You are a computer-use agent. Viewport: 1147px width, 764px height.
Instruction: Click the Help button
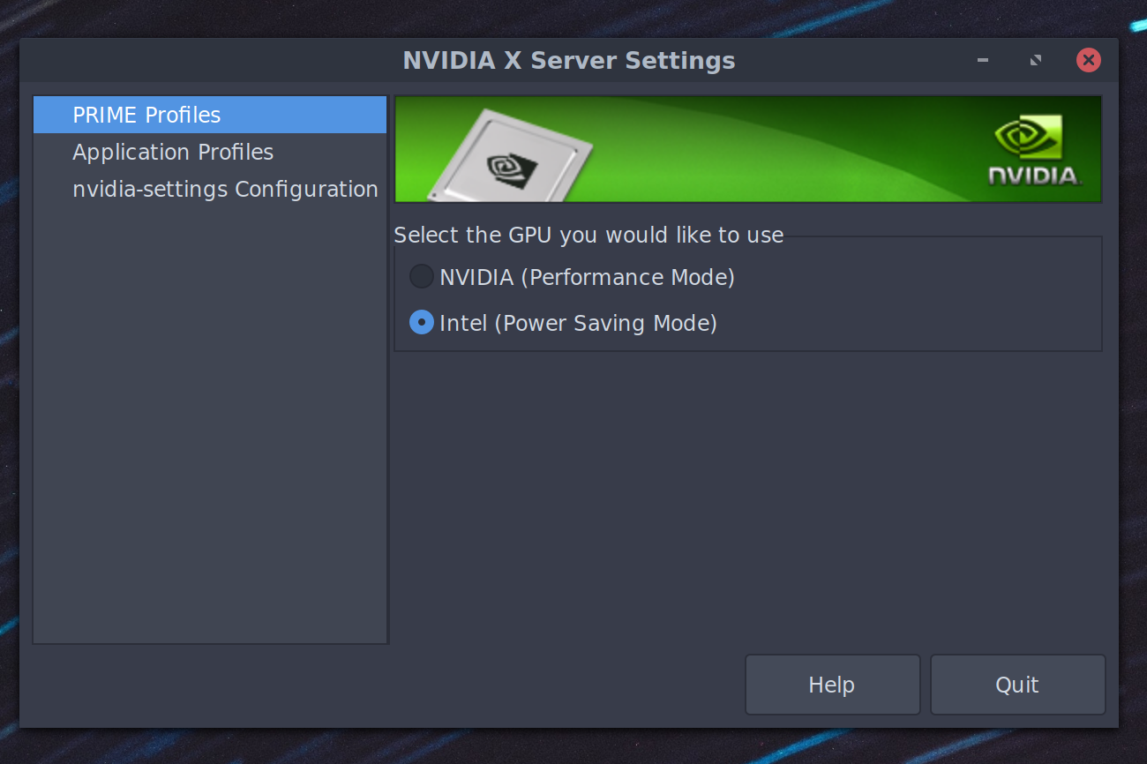832,685
